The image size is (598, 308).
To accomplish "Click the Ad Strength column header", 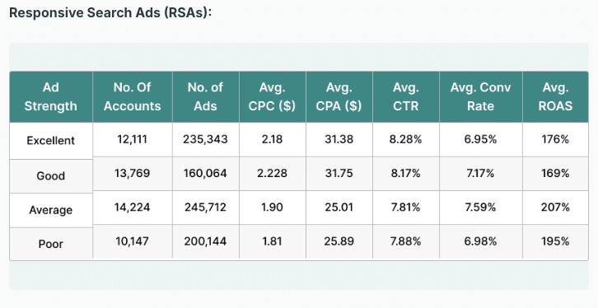I will pyautogui.click(x=51, y=97).
